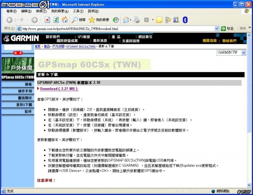Click the internet zone globe in status bar
253x195 pixels.
pyautogui.click(x=213, y=191)
